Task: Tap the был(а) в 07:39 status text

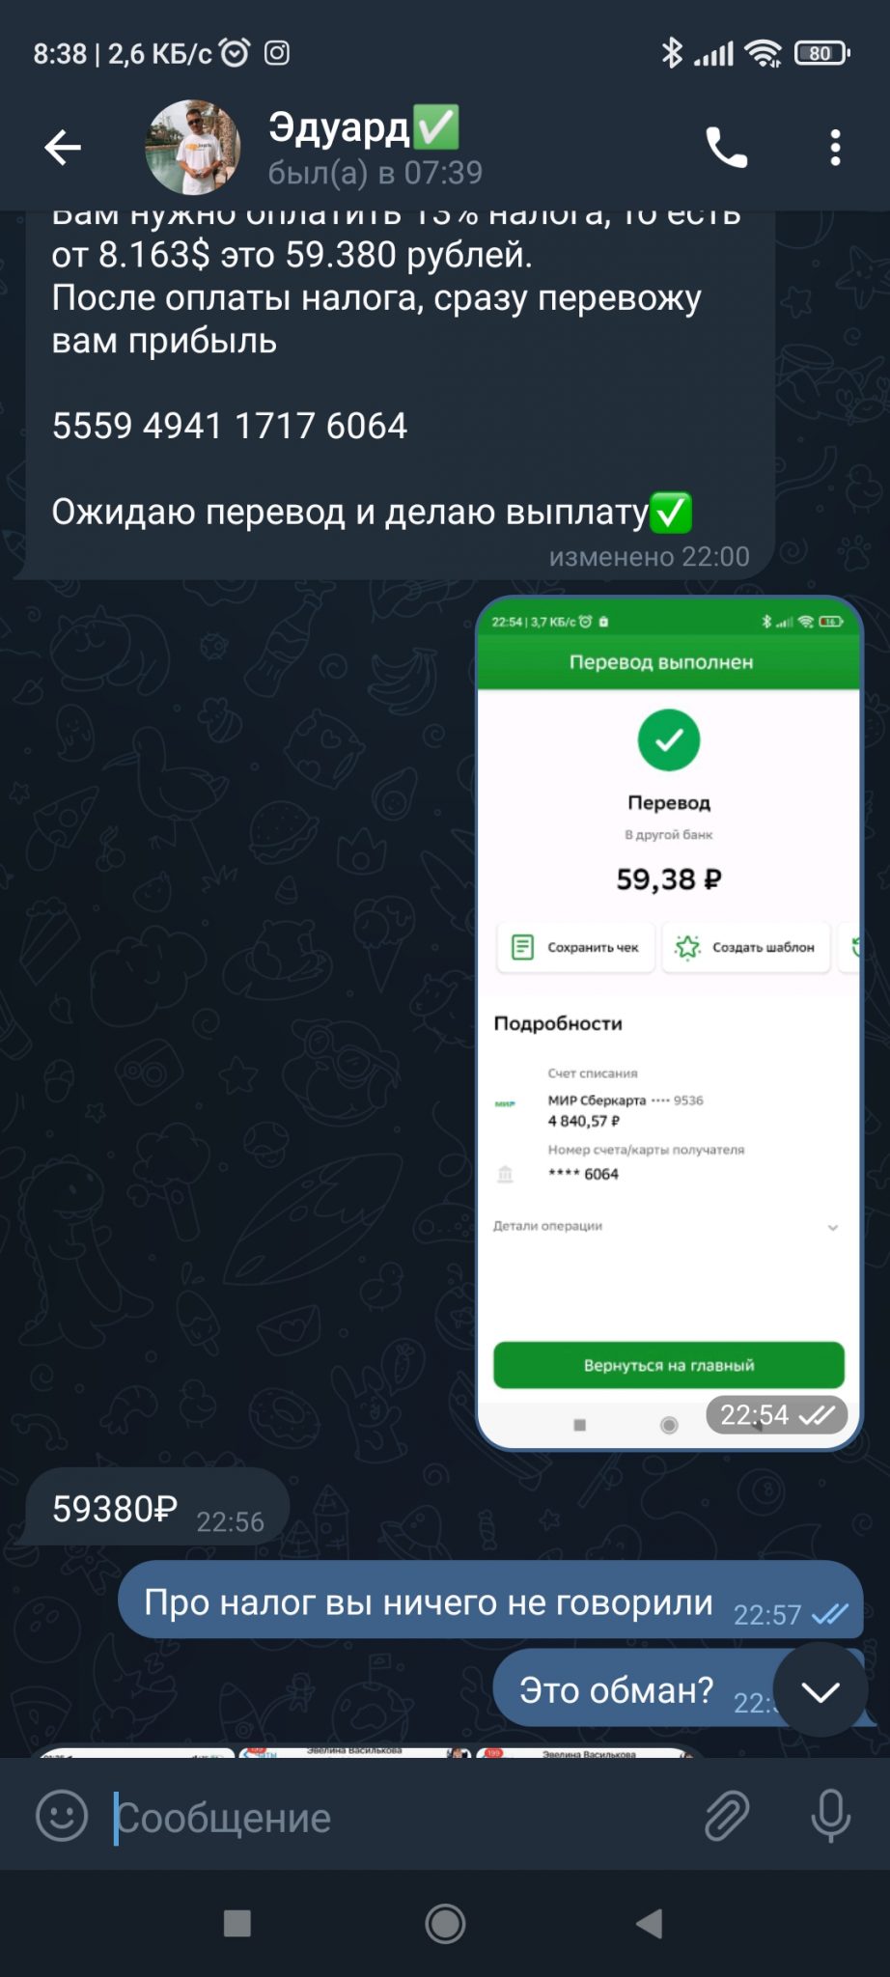Action: coord(375,173)
